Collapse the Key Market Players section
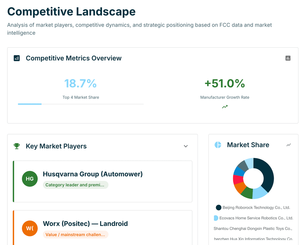The image size is (307, 245). pos(186,146)
